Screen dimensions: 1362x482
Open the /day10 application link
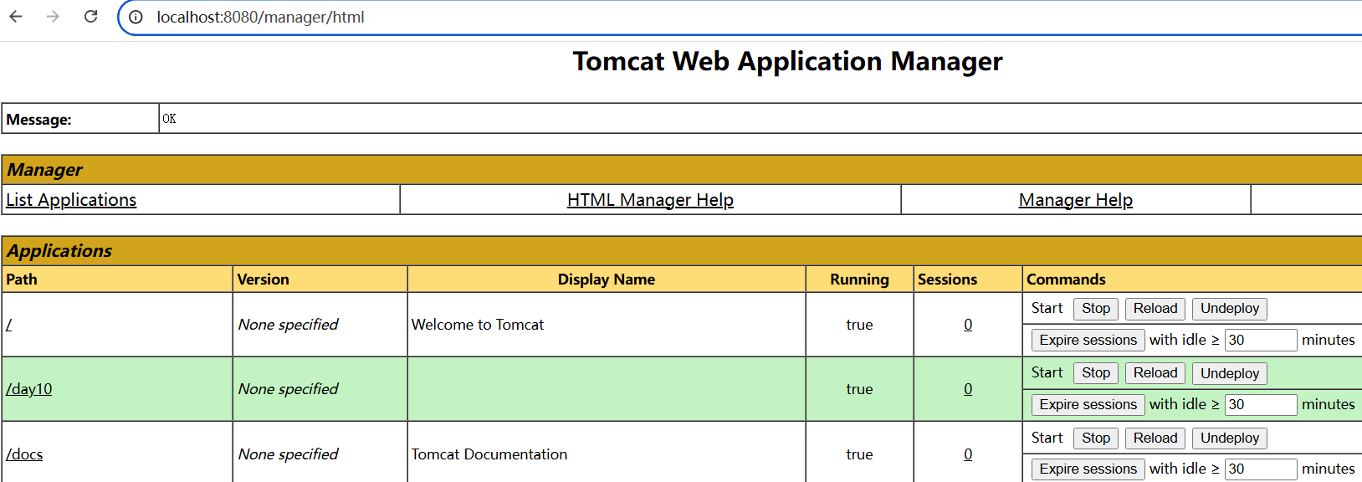coord(28,389)
